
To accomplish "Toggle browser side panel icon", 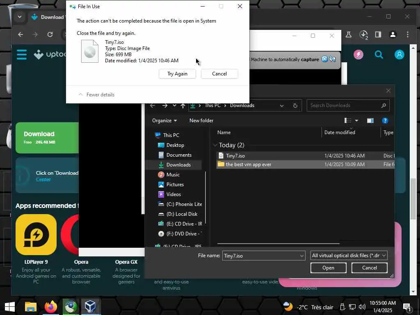I will pos(378,34).
